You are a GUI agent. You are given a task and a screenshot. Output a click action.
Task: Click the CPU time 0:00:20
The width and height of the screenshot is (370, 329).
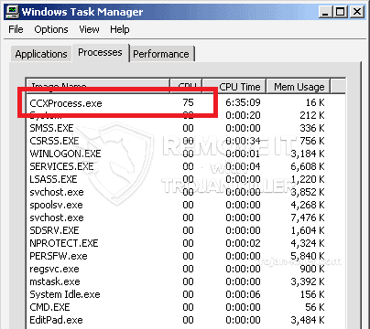tap(243, 115)
